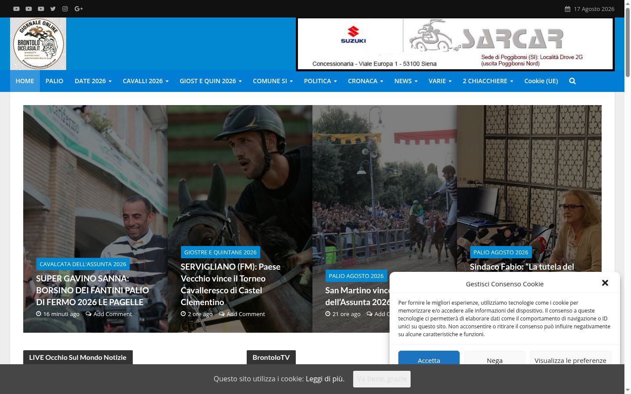Click comment icon on SUPER GAVINO SANNA article

pos(89,314)
